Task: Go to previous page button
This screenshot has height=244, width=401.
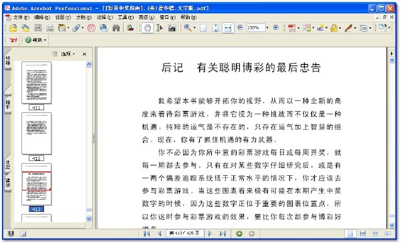Action: click(160, 233)
